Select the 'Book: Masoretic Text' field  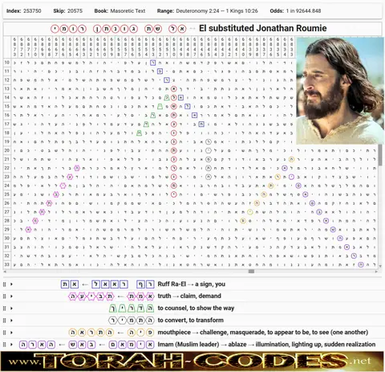coord(120,11)
